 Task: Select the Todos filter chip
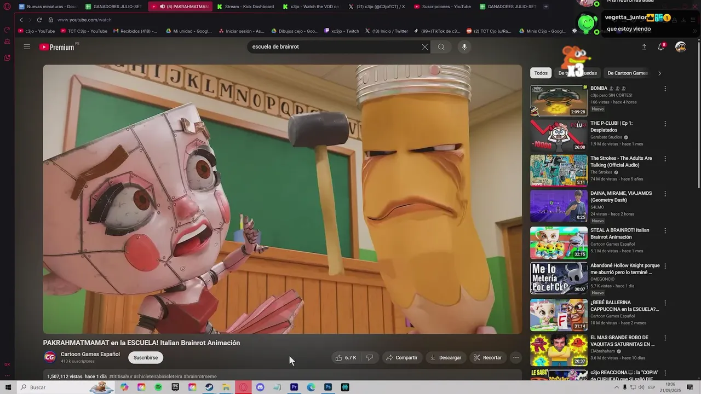[x=541, y=73]
